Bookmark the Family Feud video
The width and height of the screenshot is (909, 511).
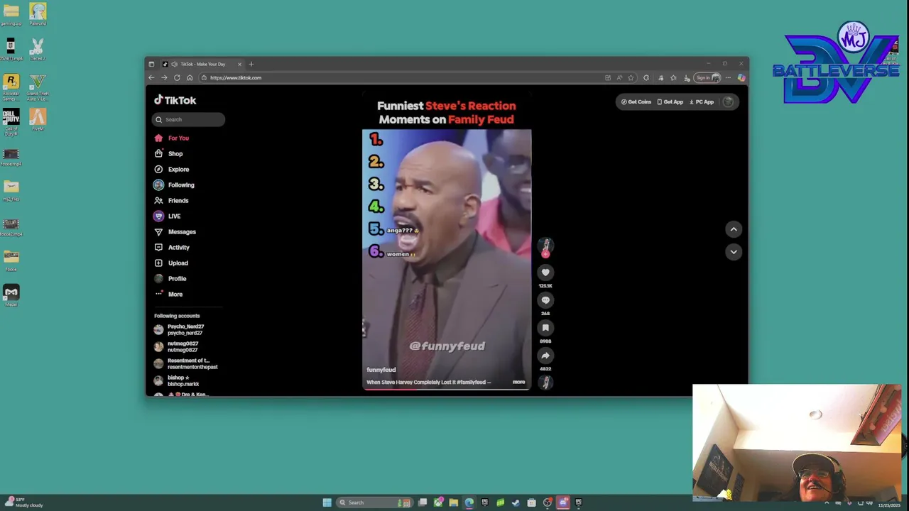pos(545,328)
